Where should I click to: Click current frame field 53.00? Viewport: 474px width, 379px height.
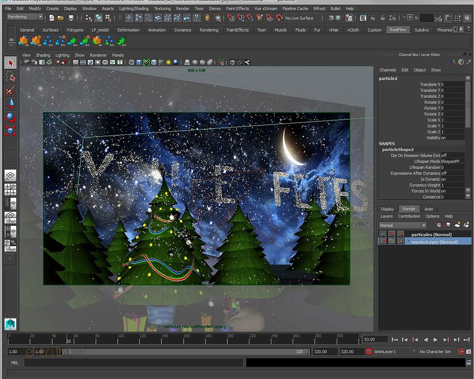[375, 340]
